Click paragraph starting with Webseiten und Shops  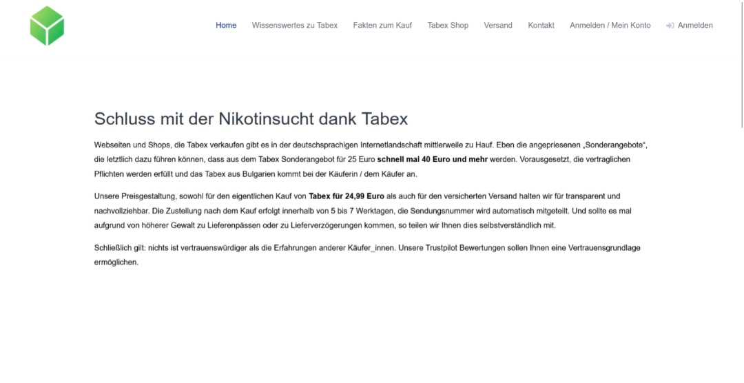coord(372,159)
